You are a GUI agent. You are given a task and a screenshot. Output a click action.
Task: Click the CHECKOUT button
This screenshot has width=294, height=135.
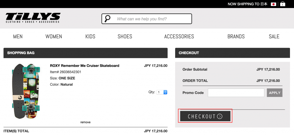pyautogui.click(x=205, y=116)
